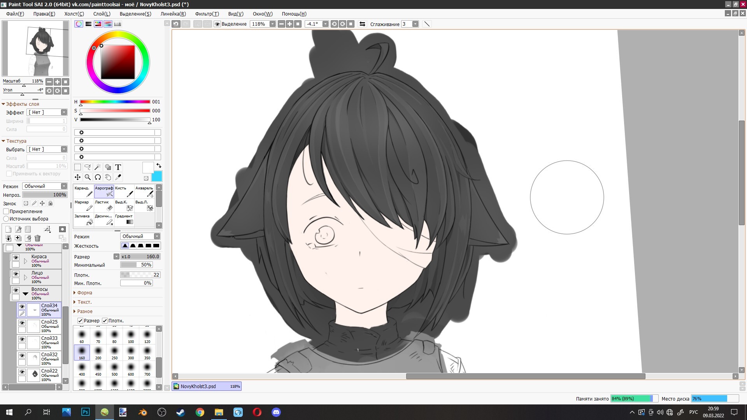Select the Источник выбора radio option

coord(6,219)
